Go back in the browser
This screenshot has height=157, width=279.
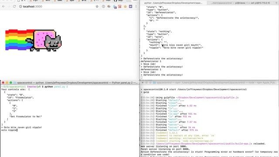tap(3, 7)
